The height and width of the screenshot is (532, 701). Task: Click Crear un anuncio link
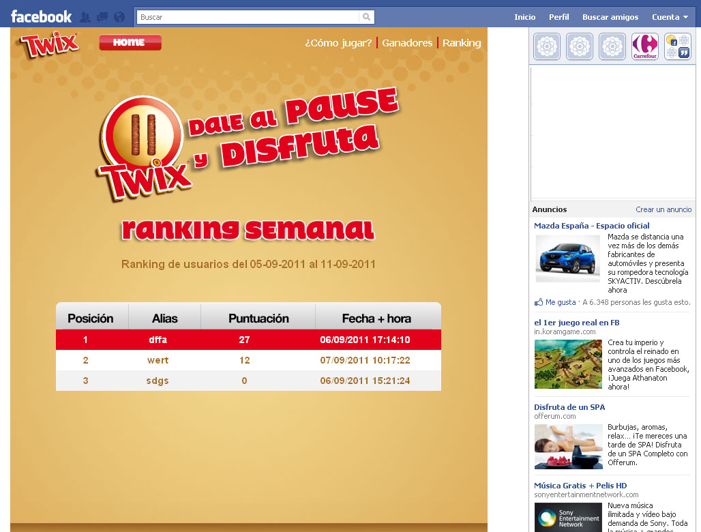pyautogui.click(x=663, y=209)
